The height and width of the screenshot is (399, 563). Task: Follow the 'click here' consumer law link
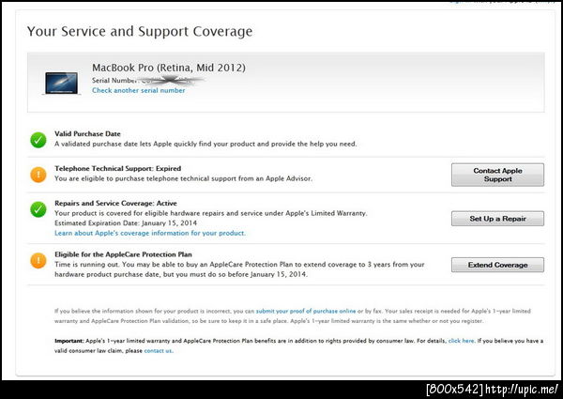point(461,341)
